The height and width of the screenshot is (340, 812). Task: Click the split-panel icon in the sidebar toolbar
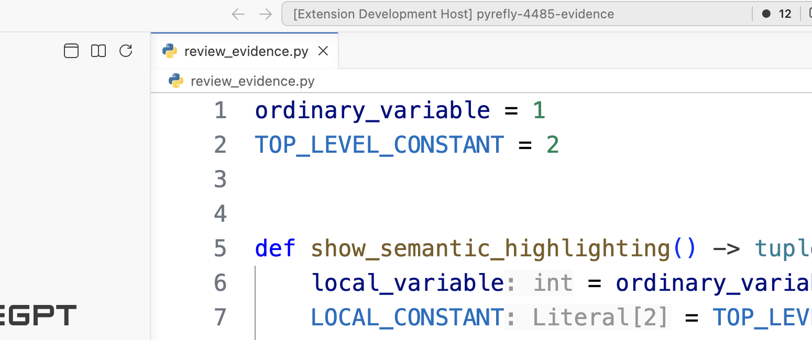98,51
